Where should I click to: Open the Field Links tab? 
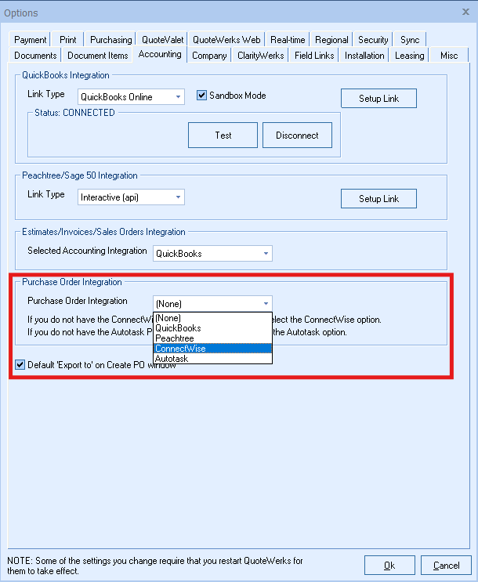pyautogui.click(x=314, y=56)
